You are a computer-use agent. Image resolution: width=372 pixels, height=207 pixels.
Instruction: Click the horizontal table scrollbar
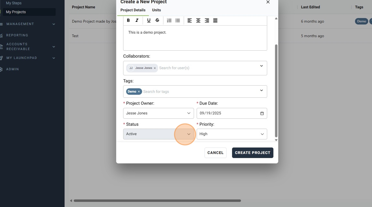click(x=157, y=201)
